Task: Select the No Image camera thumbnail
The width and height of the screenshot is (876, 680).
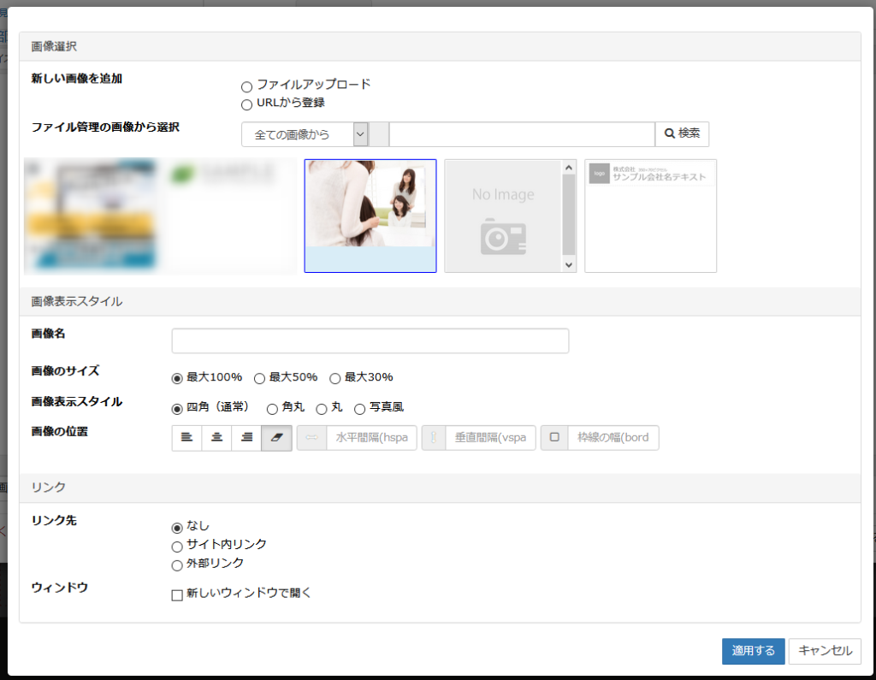Action: tap(503, 216)
